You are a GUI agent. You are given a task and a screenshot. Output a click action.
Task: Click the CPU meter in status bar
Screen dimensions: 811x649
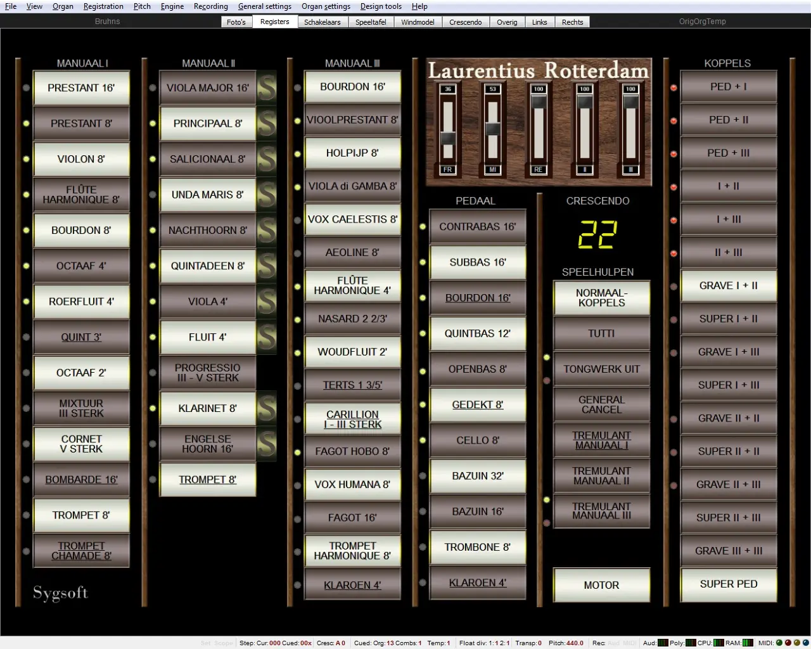click(x=718, y=643)
